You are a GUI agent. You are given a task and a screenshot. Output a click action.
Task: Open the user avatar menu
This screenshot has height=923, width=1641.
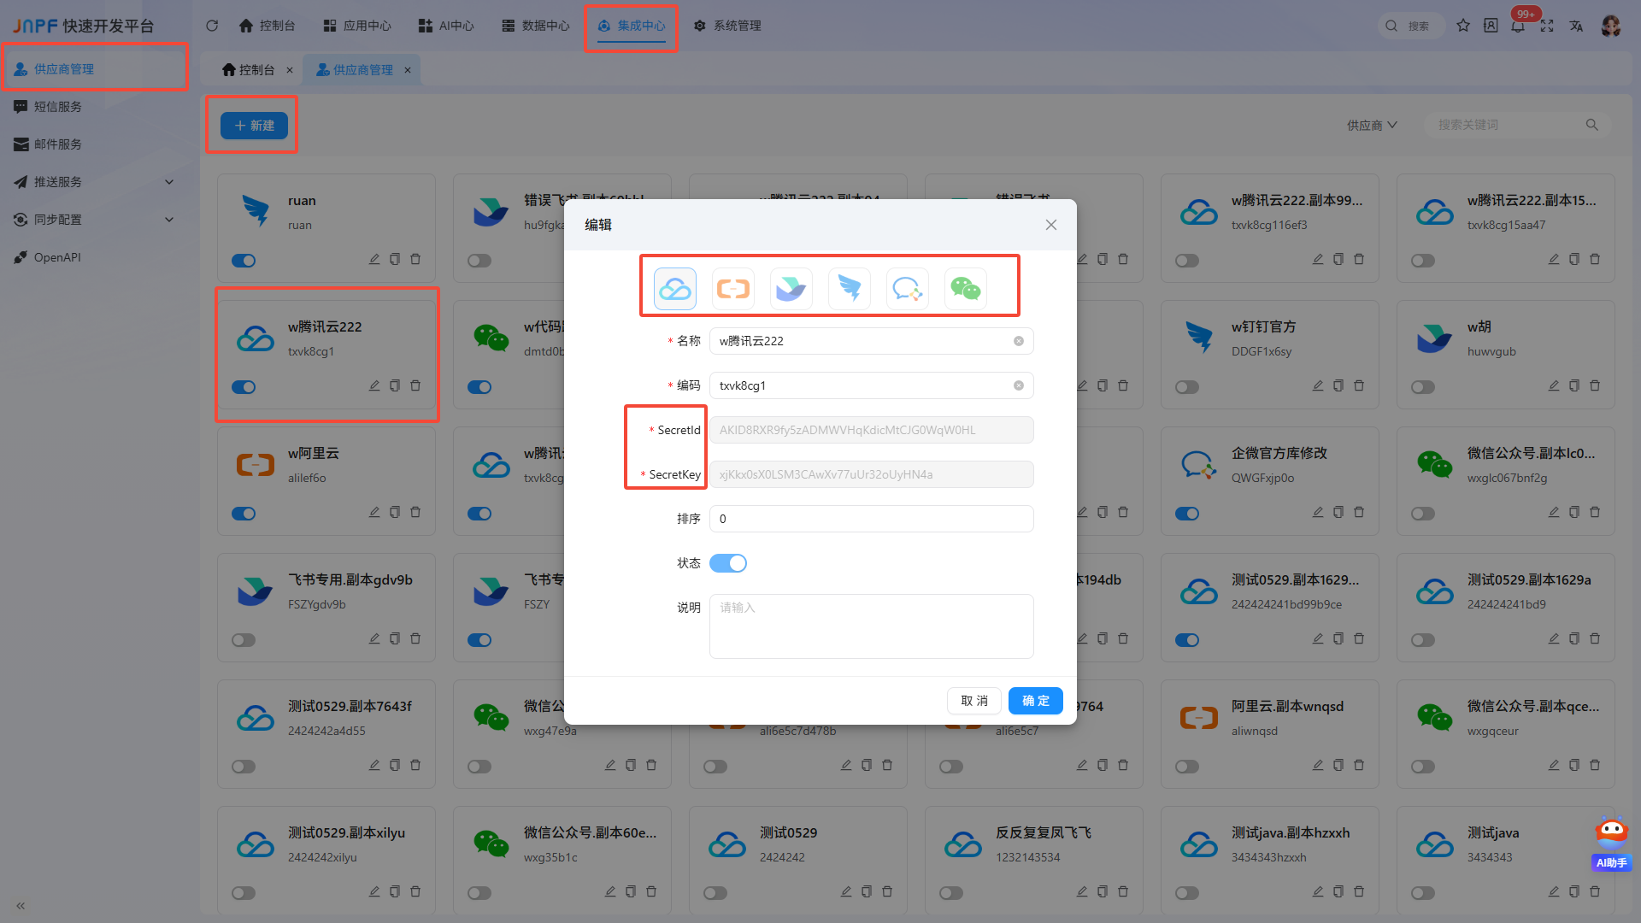[1611, 26]
